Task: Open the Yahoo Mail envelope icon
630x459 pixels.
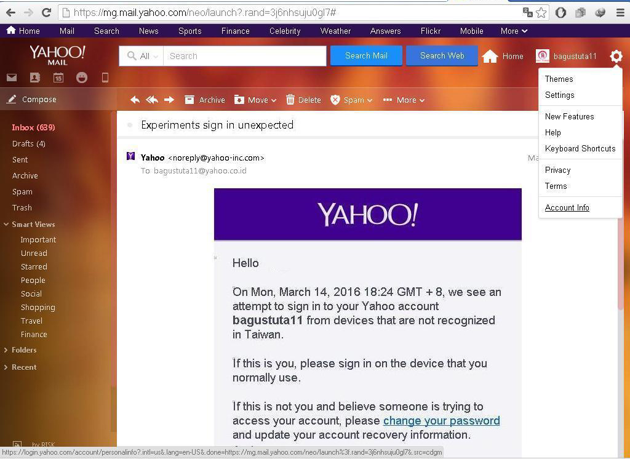Action: (x=12, y=77)
